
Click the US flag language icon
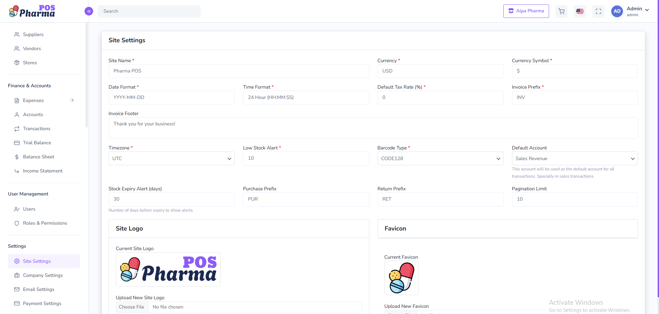pyautogui.click(x=580, y=11)
